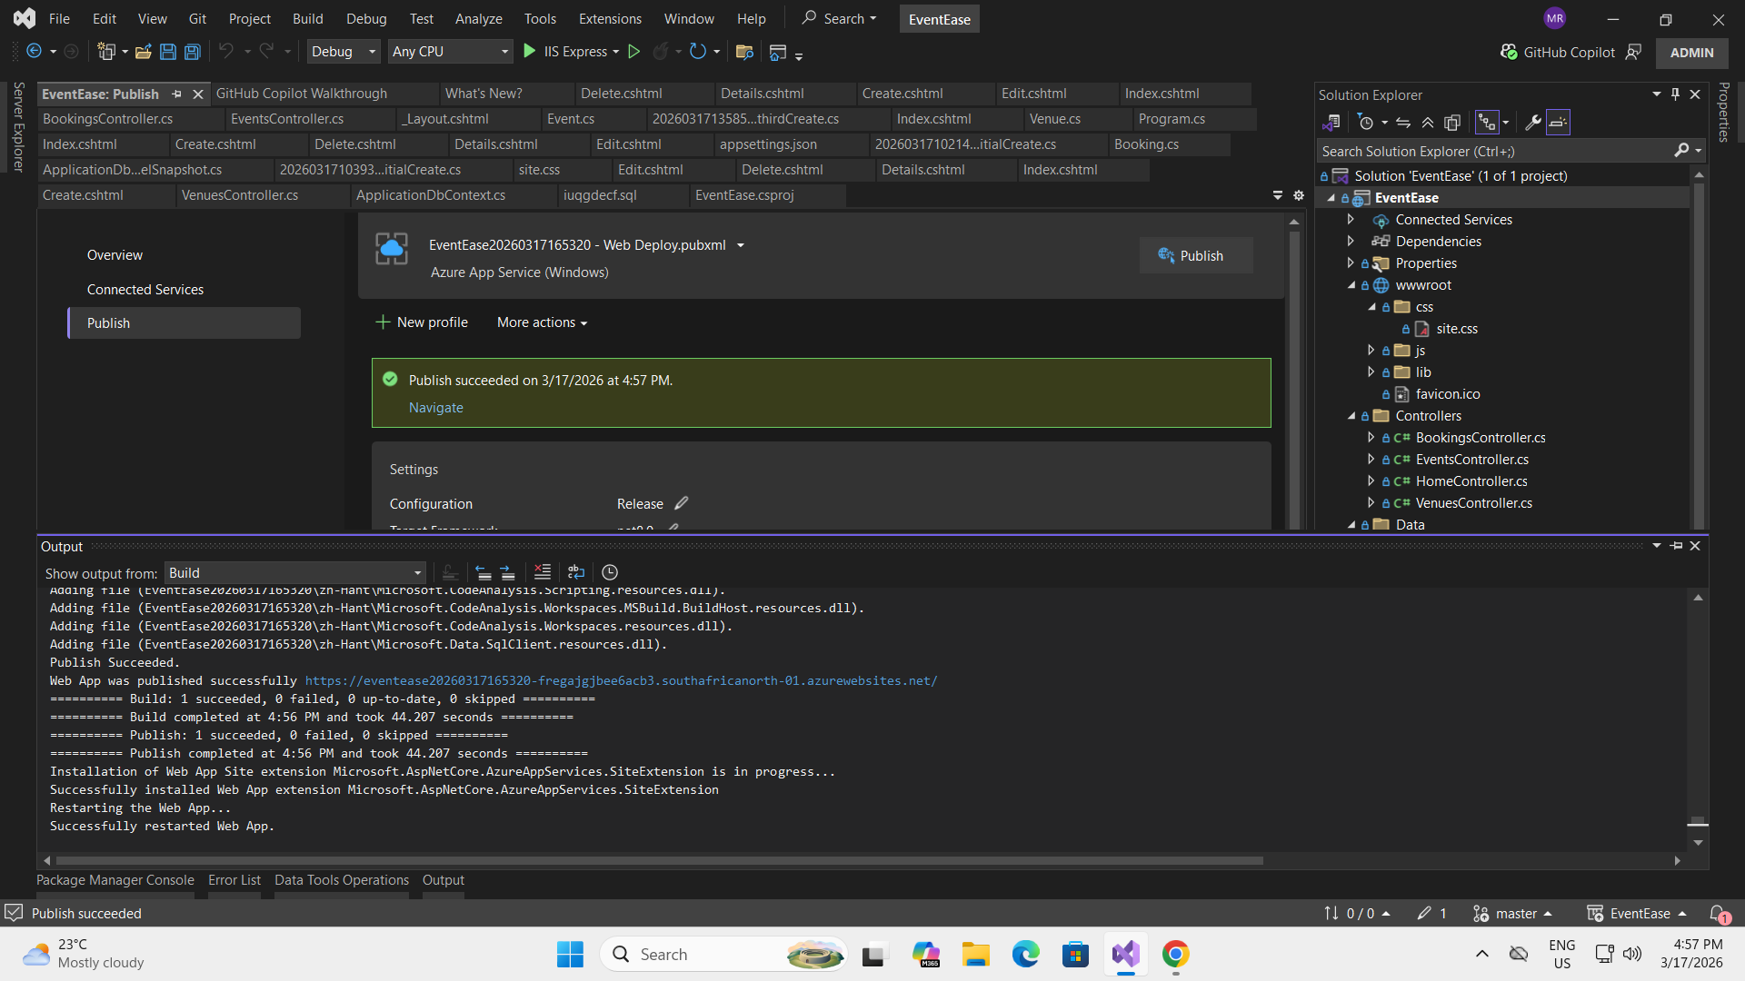Open the Extensions menu
The image size is (1745, 981).
coord(609,18)
